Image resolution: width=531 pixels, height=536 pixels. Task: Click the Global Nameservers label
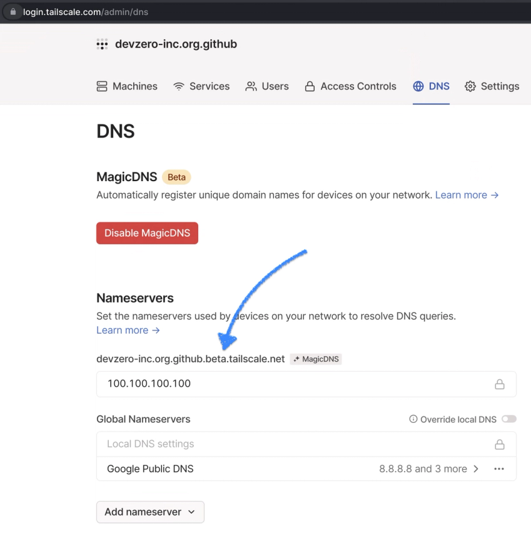tap(143, 419)
